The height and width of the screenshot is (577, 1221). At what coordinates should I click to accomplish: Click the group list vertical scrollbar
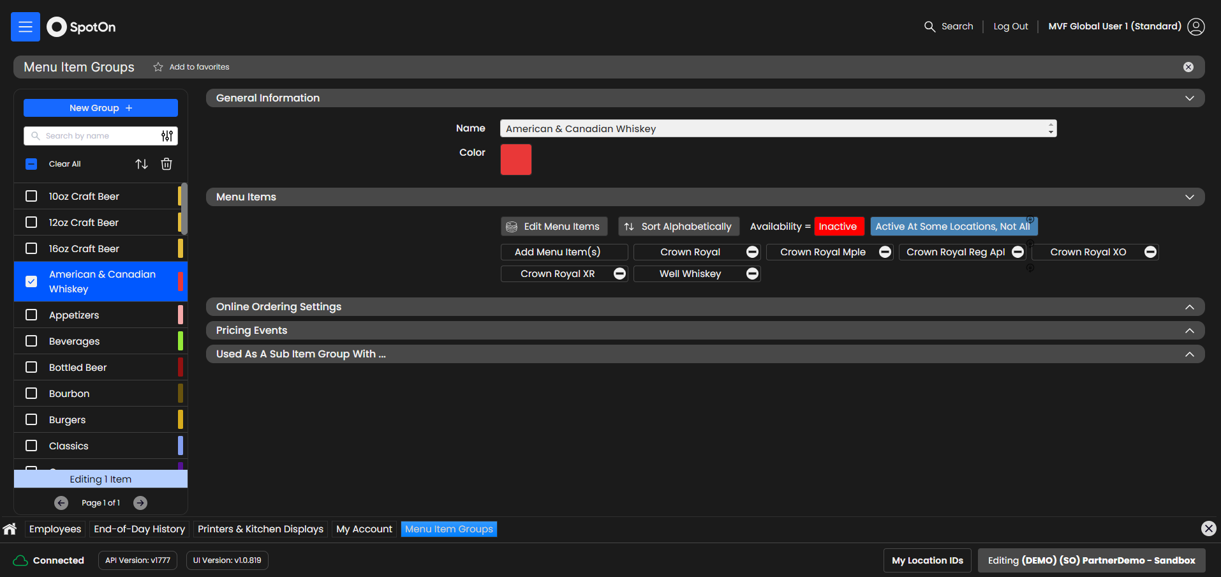184,209
